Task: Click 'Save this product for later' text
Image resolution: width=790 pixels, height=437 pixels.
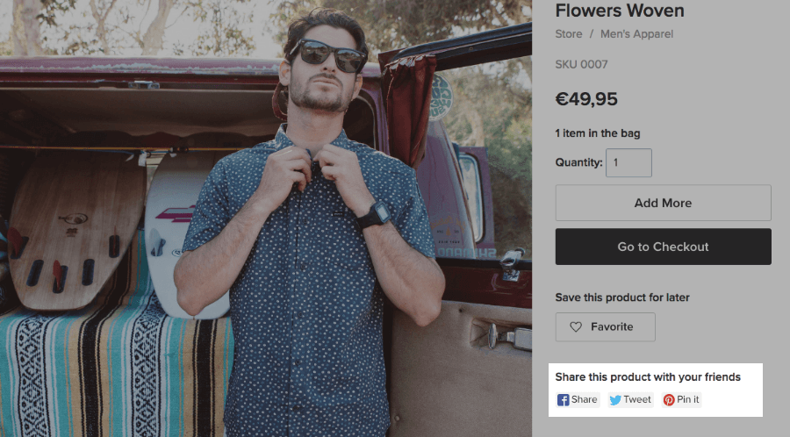Action: point(621,297)
